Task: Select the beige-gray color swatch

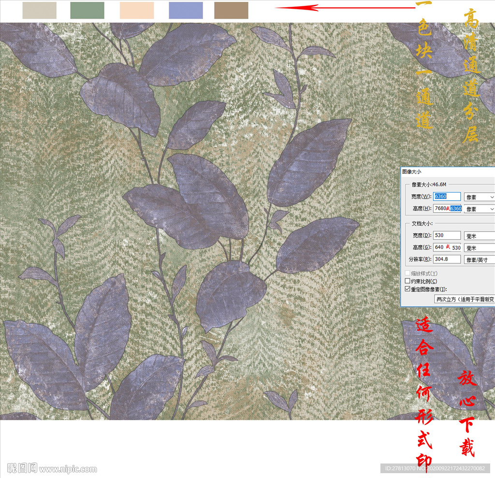Action: click(x=40, y=10)
